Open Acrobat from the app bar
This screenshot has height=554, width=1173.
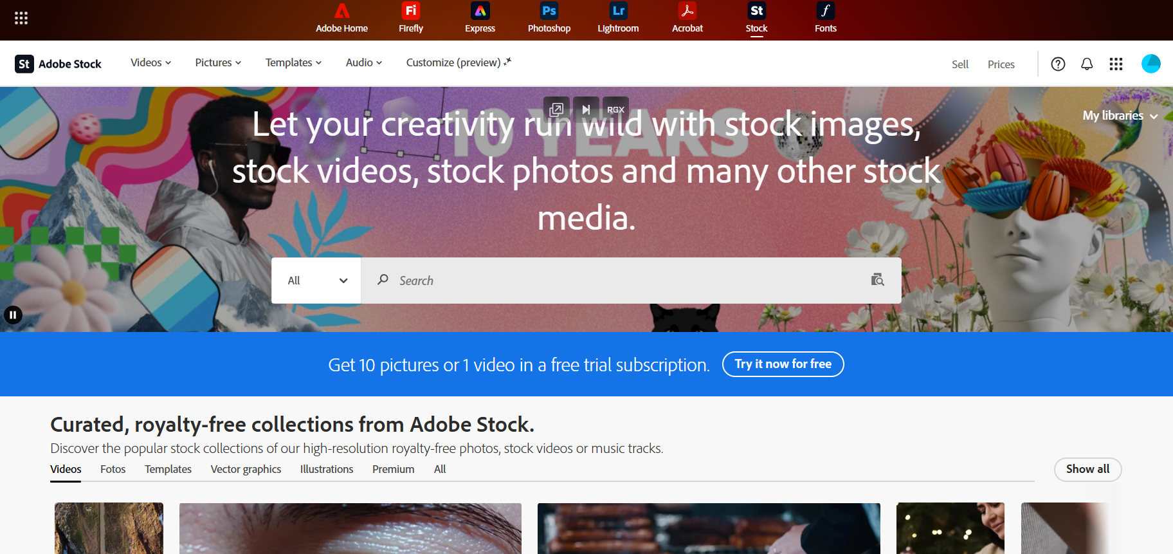687,19
